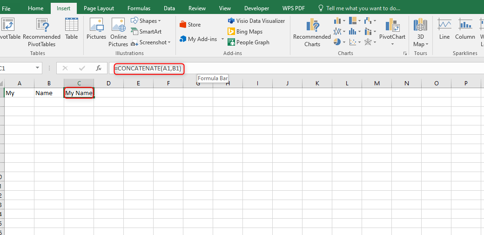Switch to the WPS PDF tab

(x=294, y=8)
